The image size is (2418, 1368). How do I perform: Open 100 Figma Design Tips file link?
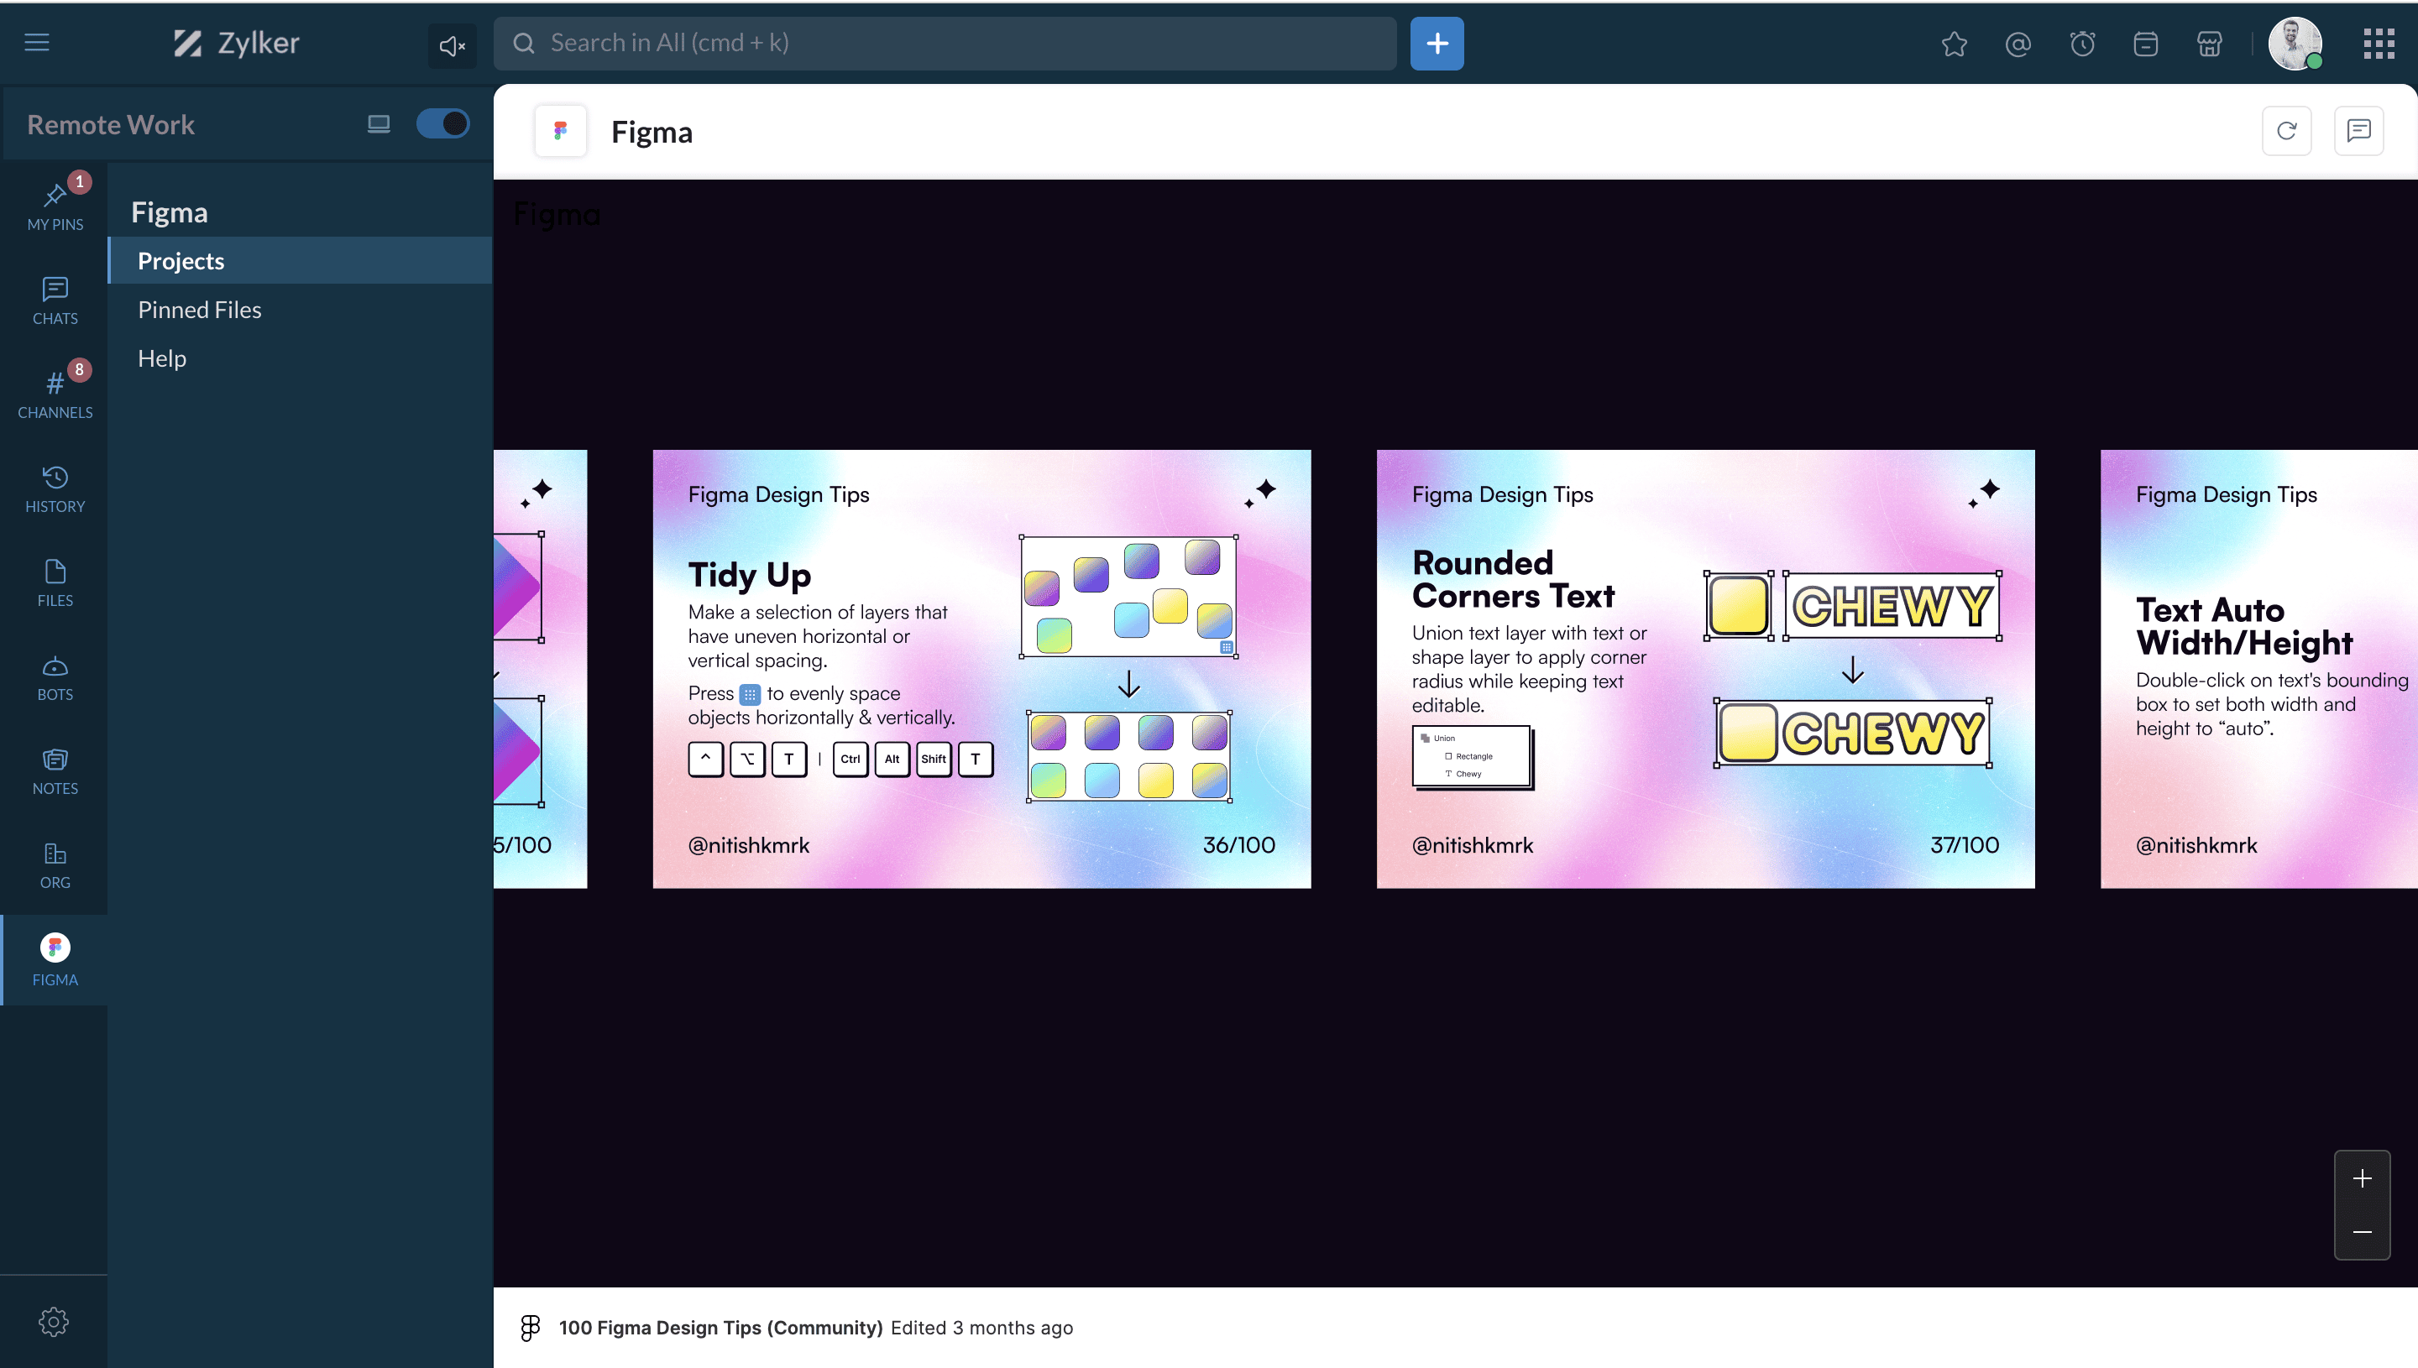coord(720,1328)
